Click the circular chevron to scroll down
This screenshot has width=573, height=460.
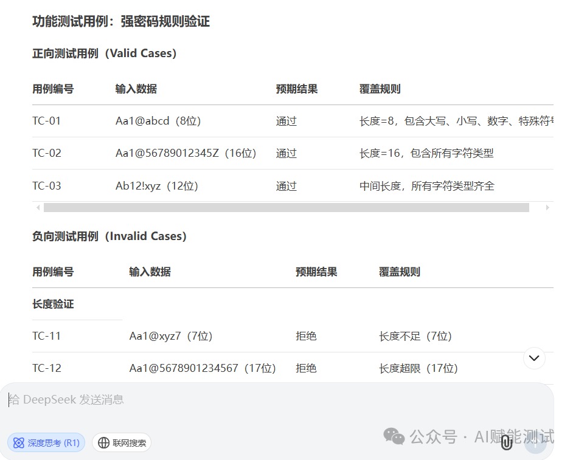click(x=534, y=358)
